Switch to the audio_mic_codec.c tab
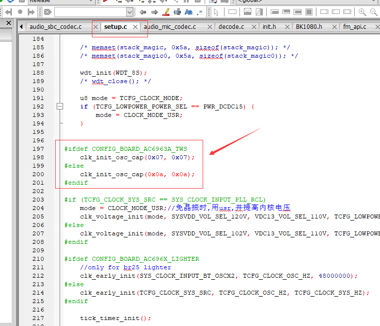380x326 pixels. click(170, 27)
